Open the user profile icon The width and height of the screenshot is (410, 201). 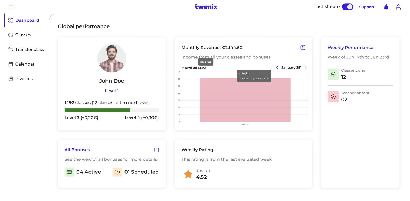pos(398,7)
